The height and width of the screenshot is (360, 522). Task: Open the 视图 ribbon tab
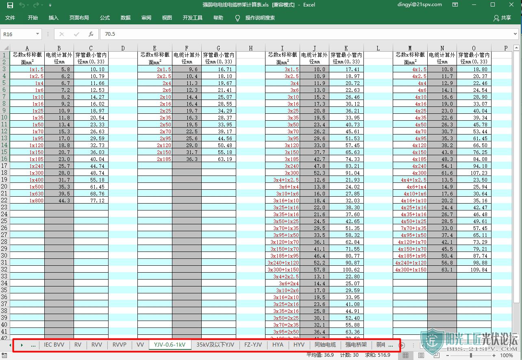point(167,18)
